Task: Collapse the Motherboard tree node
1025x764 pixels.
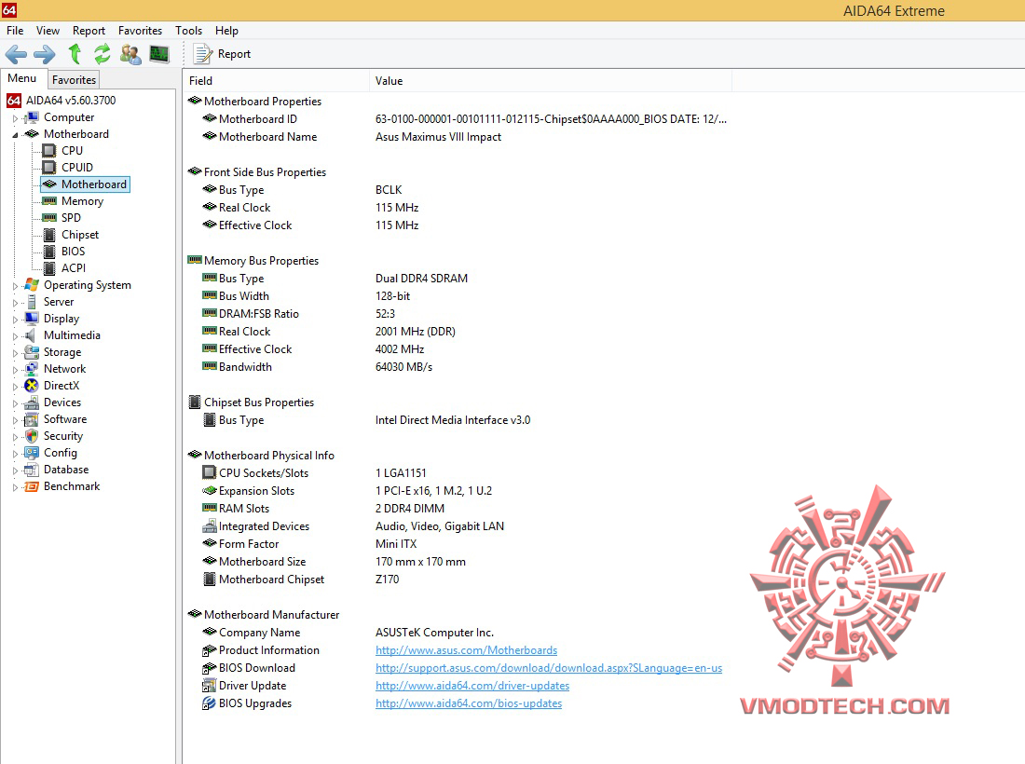Action: pyautogui.click(x=15, y=134)
